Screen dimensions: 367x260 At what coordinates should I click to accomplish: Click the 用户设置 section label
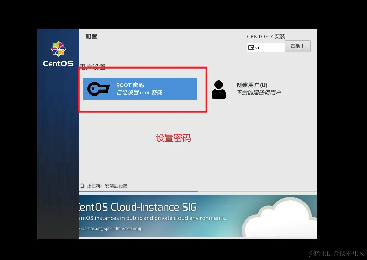pyautogui.click(x=92, y=67)
